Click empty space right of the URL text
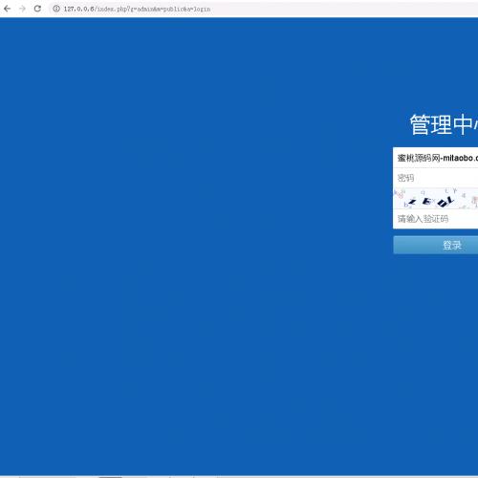 (344, 9)
